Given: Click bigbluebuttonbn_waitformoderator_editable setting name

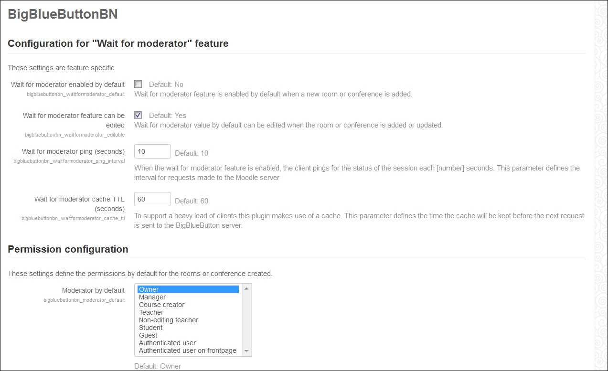Looking at the screenshot, I should 75,135.
